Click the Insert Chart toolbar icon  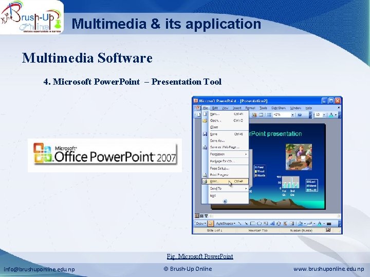pos(254,115)
